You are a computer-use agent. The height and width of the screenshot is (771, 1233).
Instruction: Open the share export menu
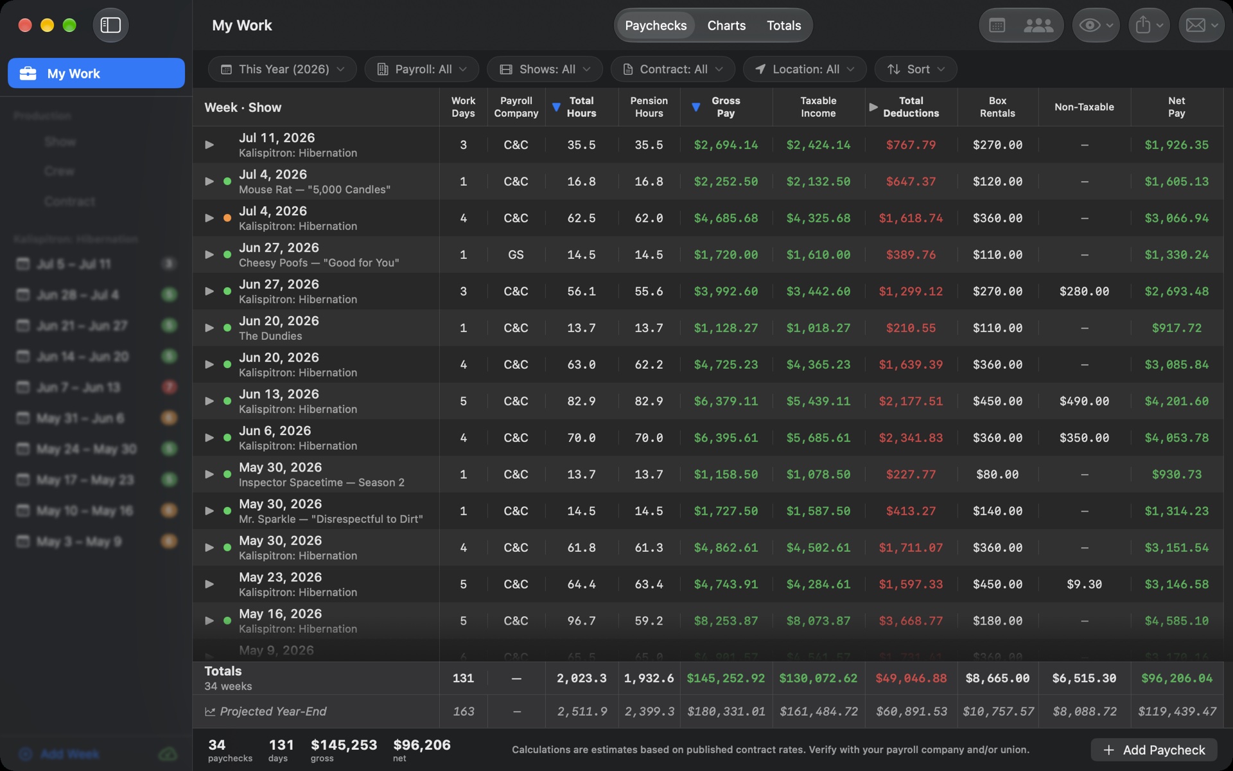point(1149,25)
